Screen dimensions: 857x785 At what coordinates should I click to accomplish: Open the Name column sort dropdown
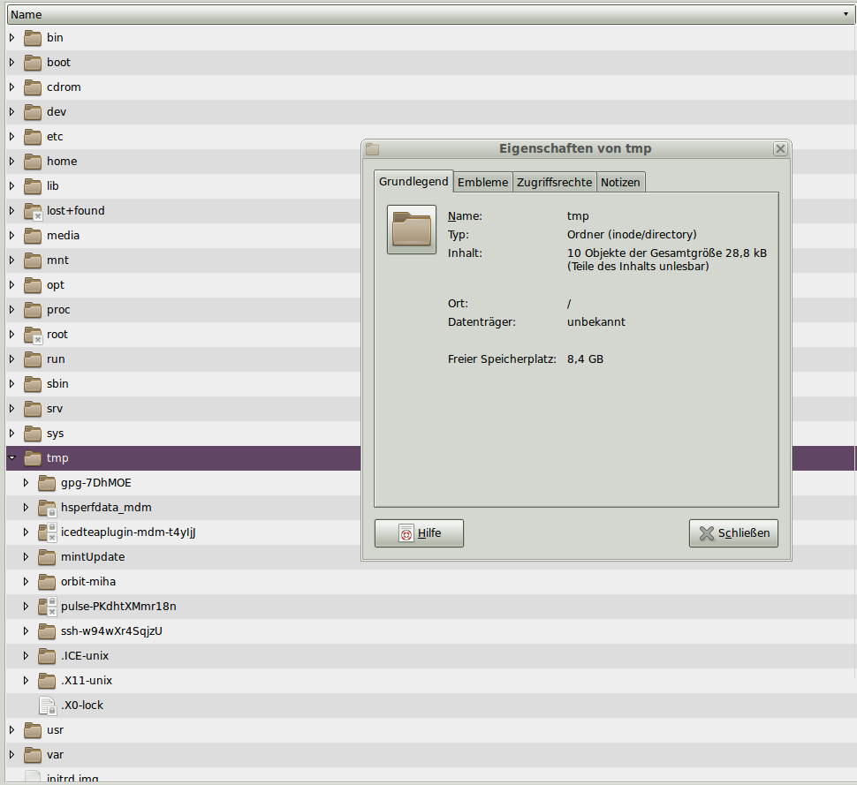[846, 15]
